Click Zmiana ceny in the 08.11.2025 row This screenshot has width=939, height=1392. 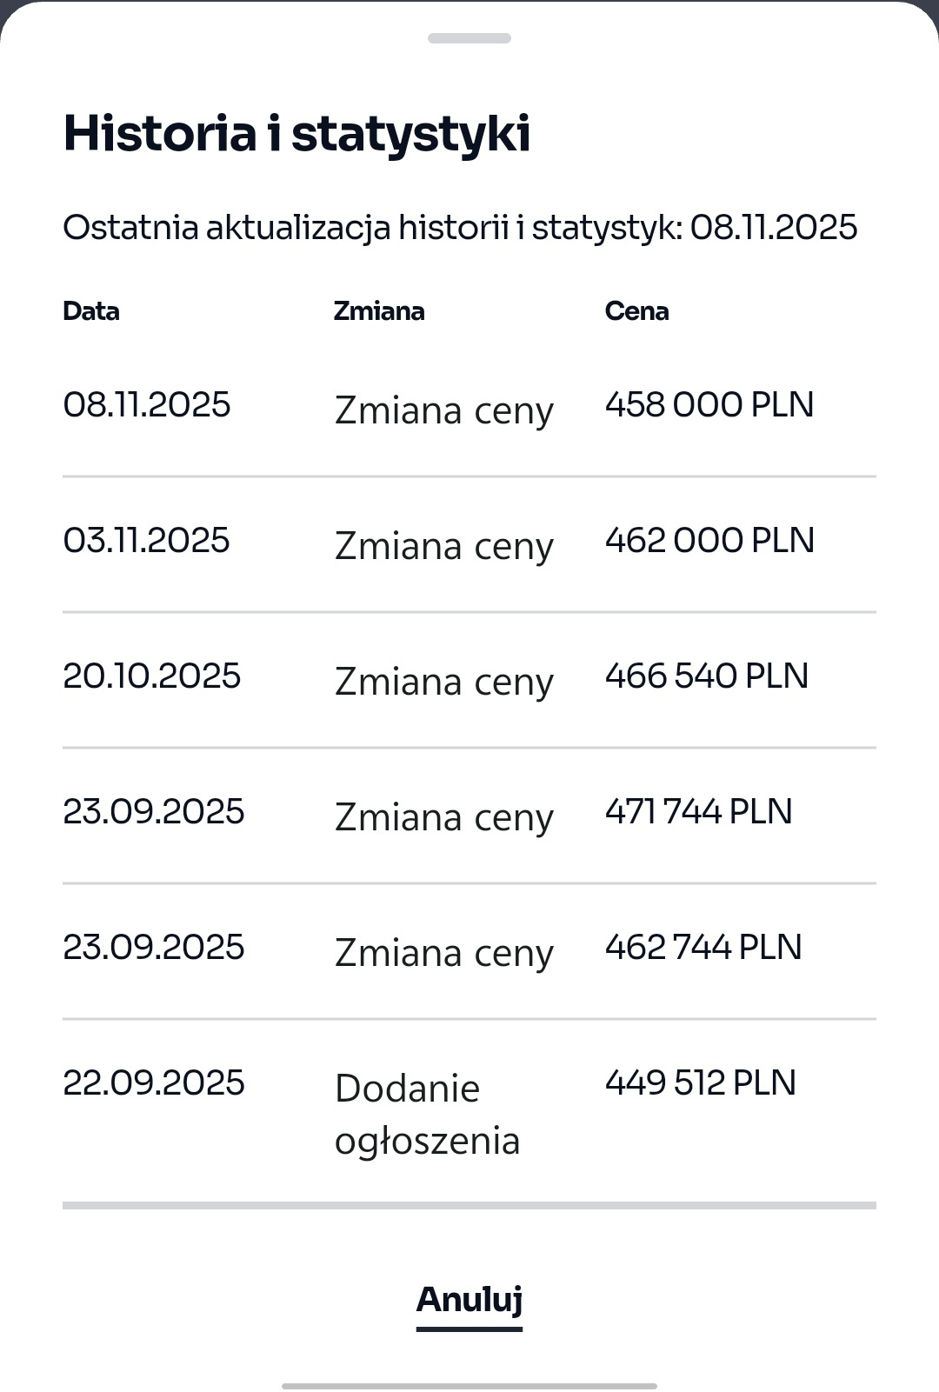(x=443, y=410)
